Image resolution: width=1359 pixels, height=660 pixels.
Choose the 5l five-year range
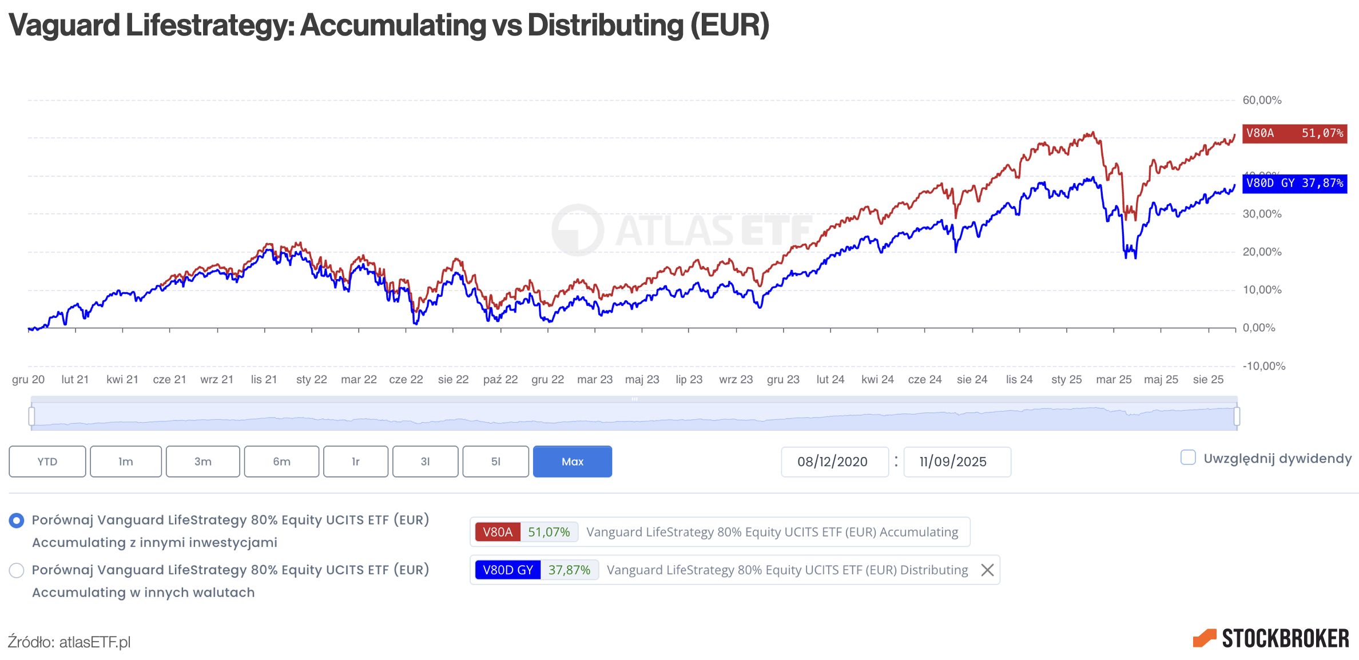(x=495, y=462)
